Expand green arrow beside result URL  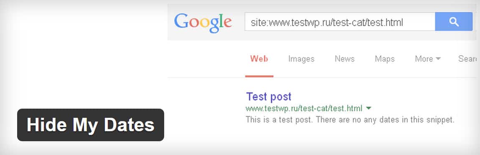368,108
